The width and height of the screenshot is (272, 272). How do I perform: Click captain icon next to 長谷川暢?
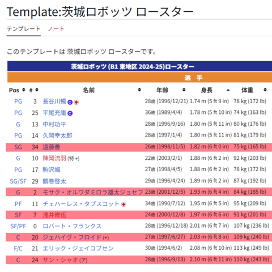tap(70, 102)
